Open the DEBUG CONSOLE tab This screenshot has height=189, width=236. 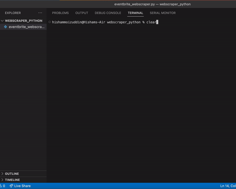tap(107, 13)
